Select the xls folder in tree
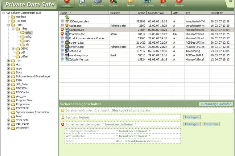Screen dimensions: 235x156 (27, 45)
